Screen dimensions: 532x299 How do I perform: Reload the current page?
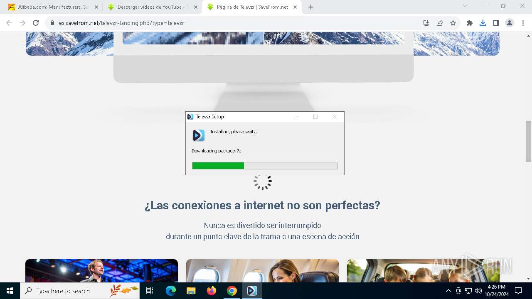[36, 23]
